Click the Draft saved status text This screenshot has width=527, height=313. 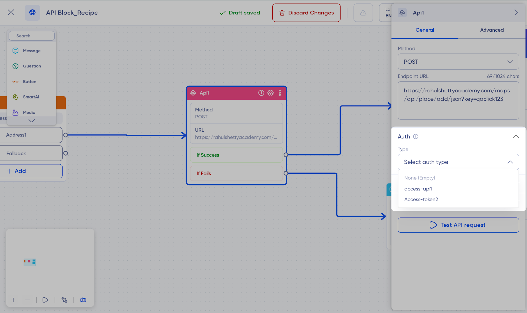pos(239,13)
